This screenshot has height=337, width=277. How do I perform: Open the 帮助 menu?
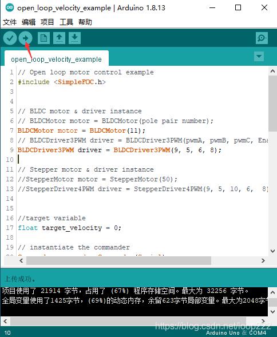pos(85,22)
